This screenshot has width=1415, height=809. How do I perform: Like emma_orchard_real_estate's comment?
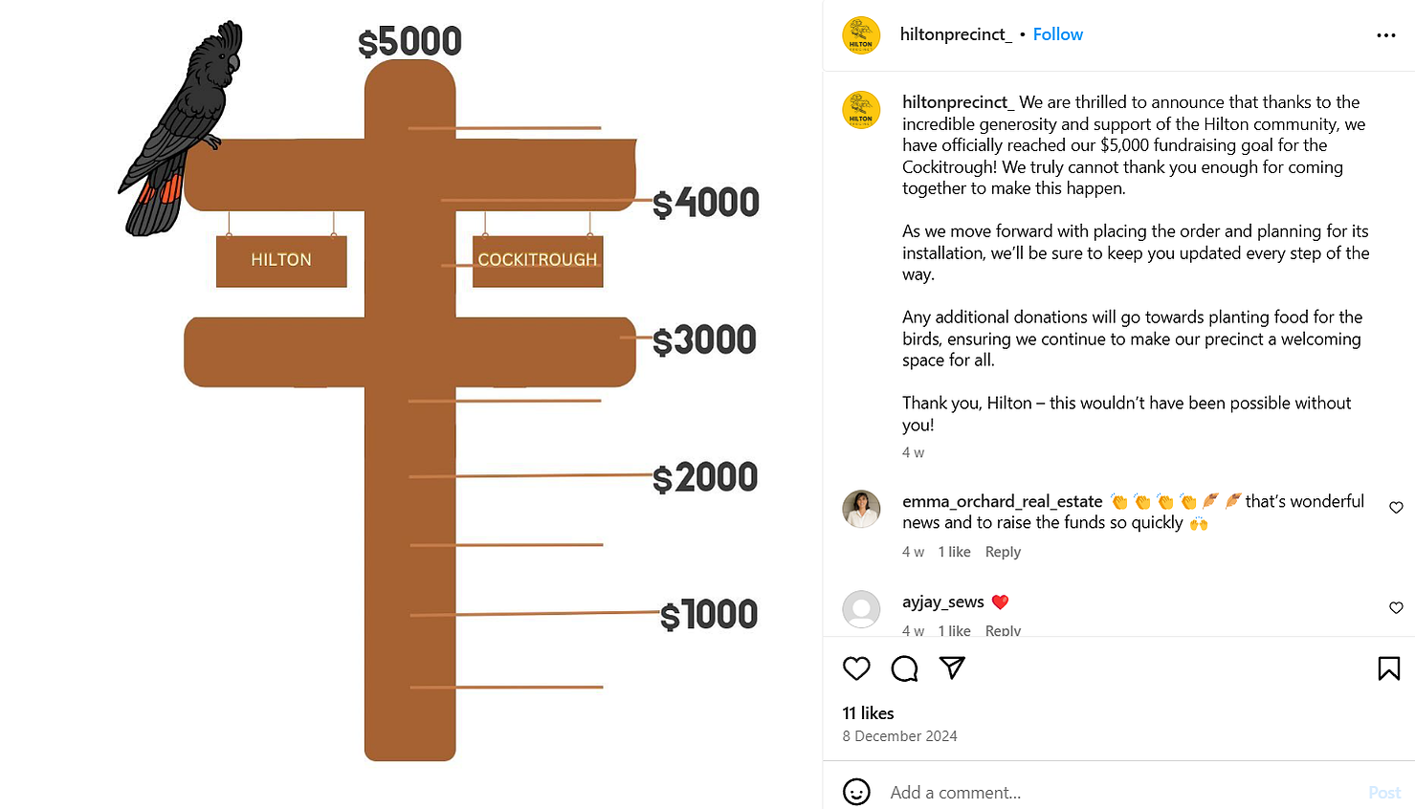(1396, 508)
